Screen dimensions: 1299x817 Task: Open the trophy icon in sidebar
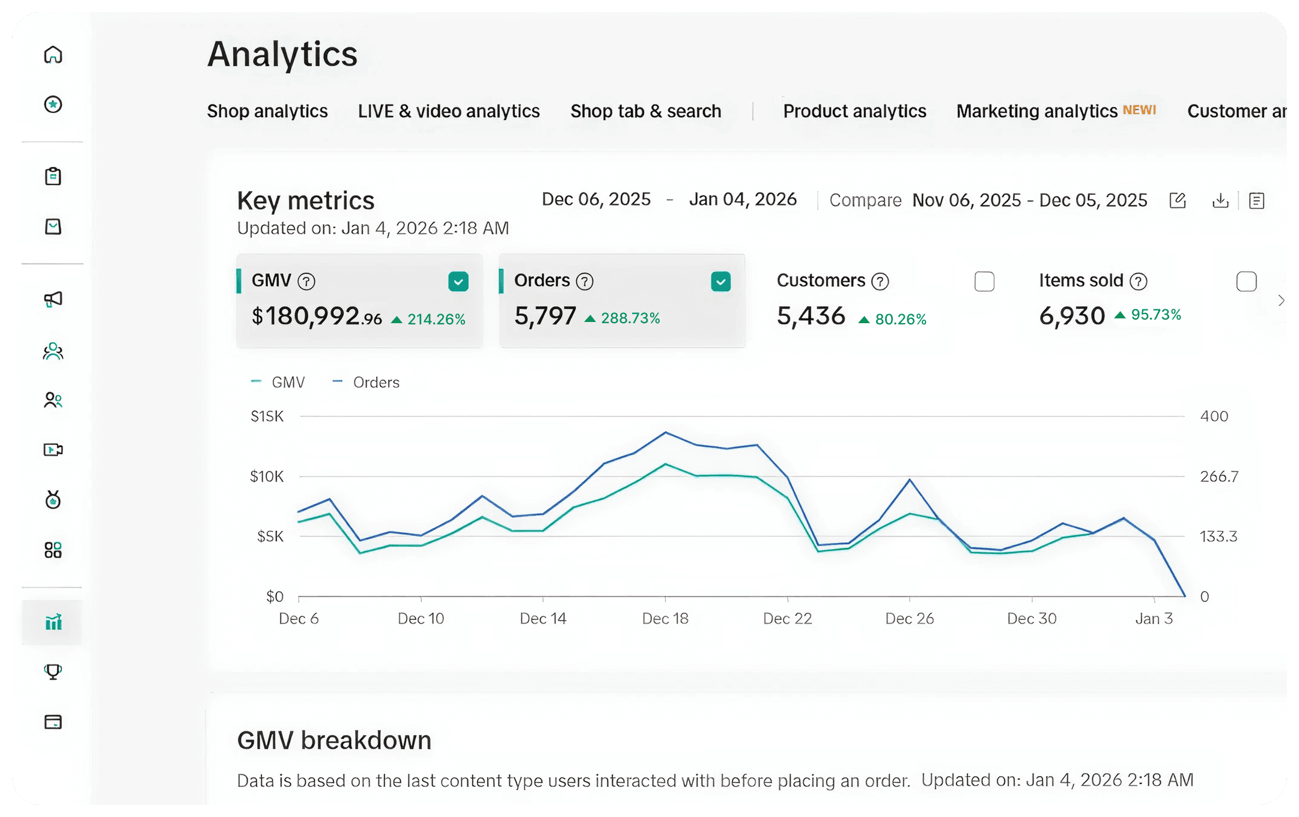(x=53, y=671)
